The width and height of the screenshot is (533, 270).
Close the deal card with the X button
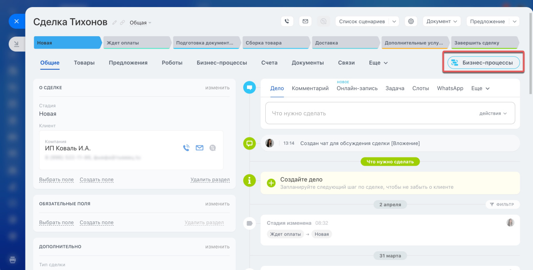(x=17, y=21)
